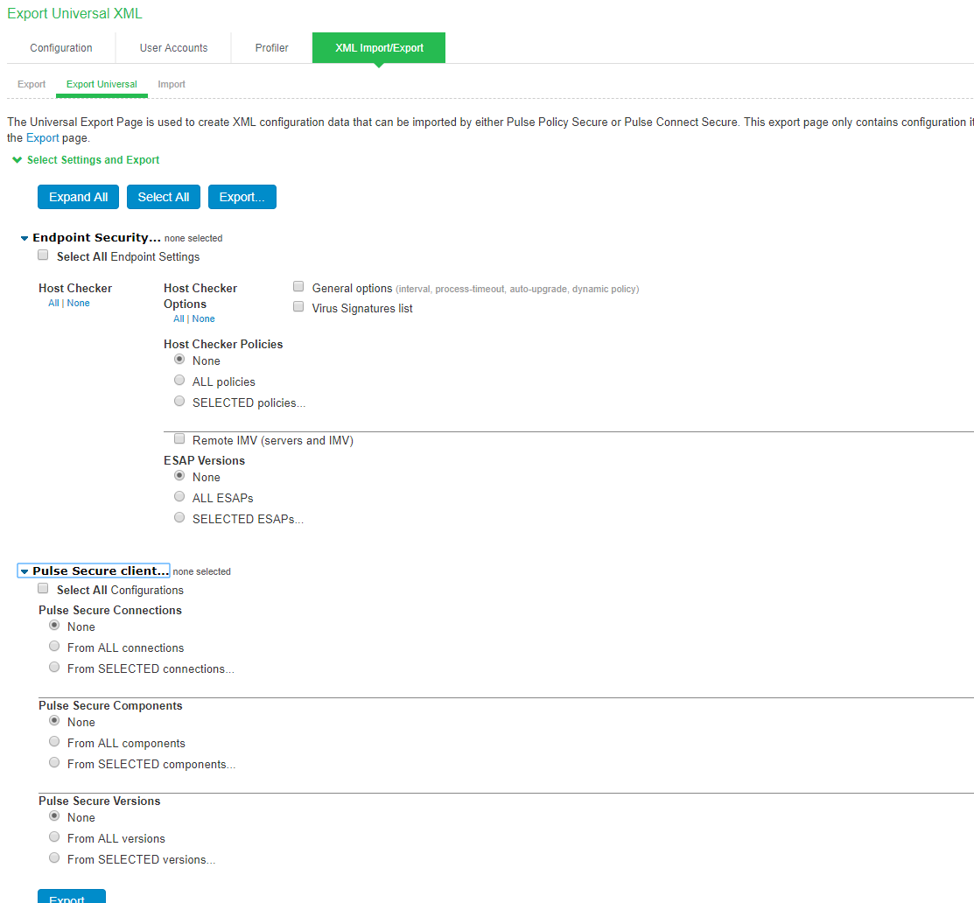The width and height of the screenshot is (974, 903).
Task: Collapse the Select Settings and Export section
Action: click(x=87, y=159)
